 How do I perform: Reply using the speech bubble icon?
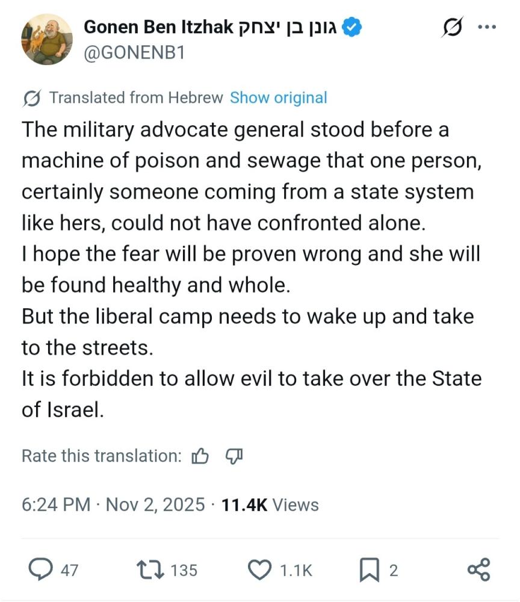tap(41, 569)
